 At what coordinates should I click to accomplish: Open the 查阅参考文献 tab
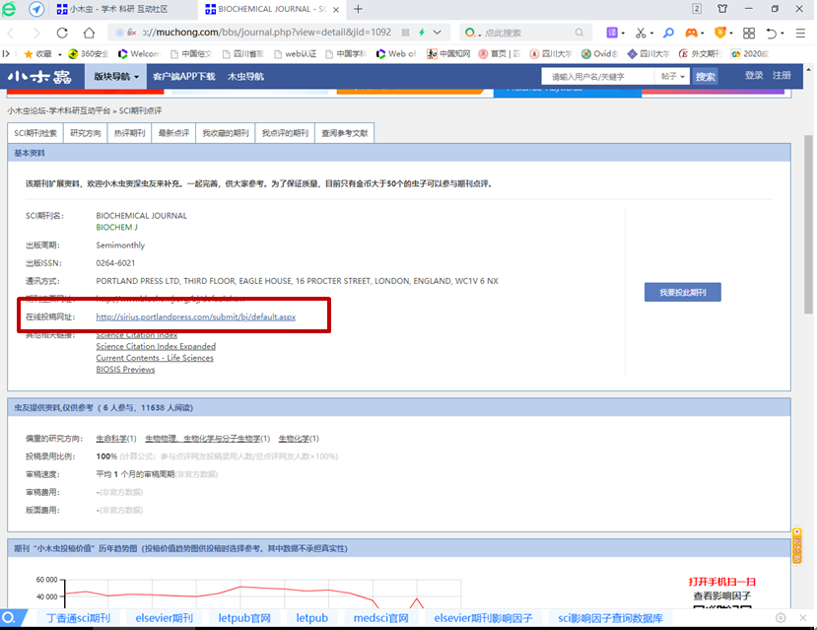(x=344, y=133)
